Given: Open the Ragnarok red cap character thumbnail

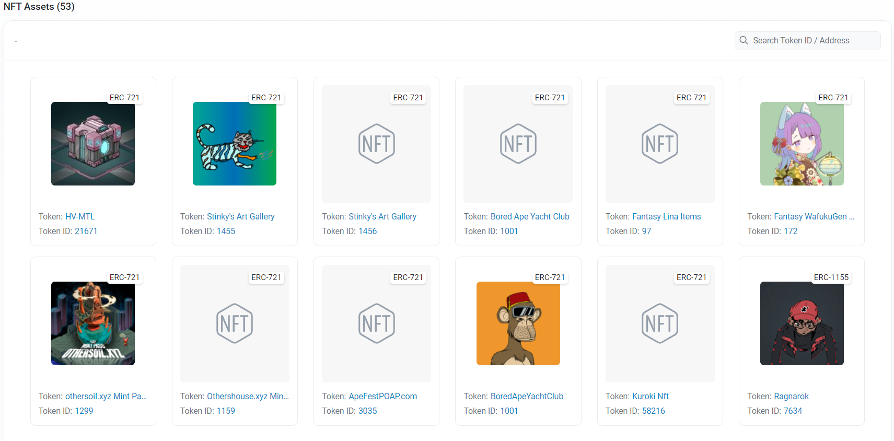Looking at the screenshot, I should tap(802, 323).
